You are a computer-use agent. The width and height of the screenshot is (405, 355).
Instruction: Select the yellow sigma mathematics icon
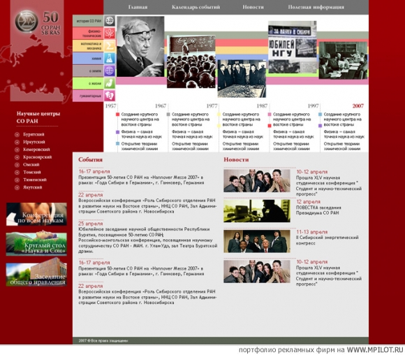(x=110, y=45)
